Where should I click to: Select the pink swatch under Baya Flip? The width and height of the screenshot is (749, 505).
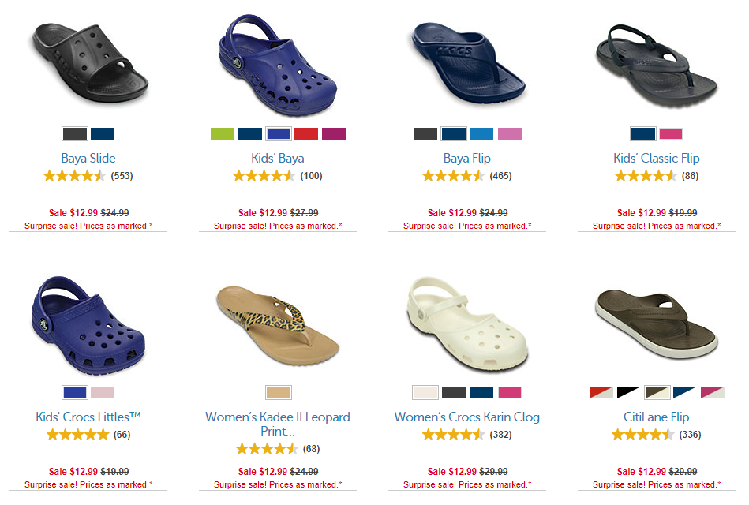tap(510, 134)
